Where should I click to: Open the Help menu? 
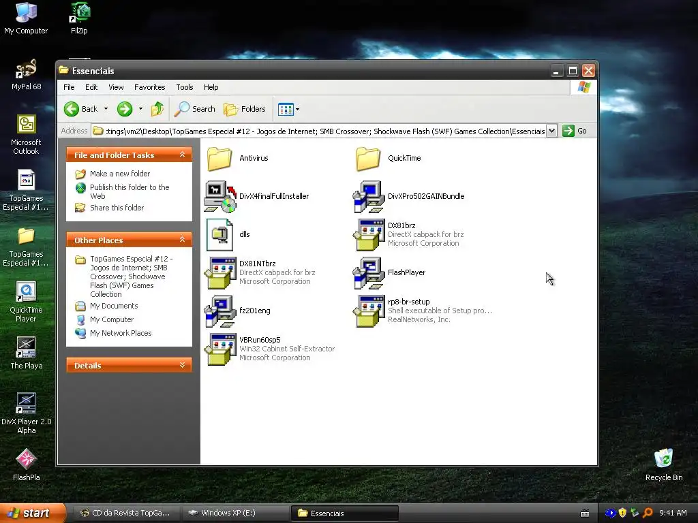click(211, 87)
